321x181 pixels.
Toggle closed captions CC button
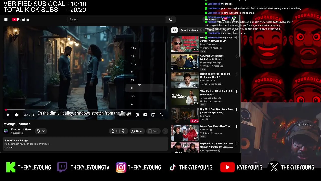tap(129, 115)
